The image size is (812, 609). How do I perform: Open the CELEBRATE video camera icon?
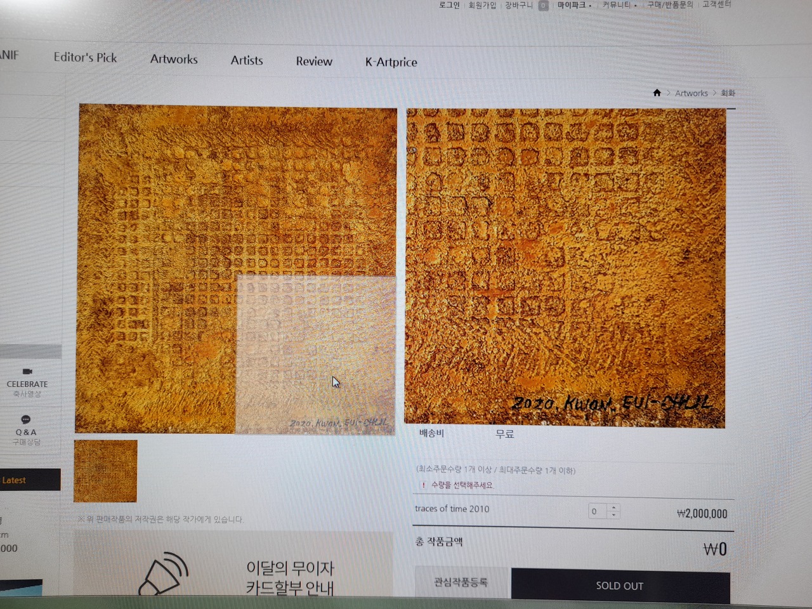pyautogui.click(x=27, y=372)
